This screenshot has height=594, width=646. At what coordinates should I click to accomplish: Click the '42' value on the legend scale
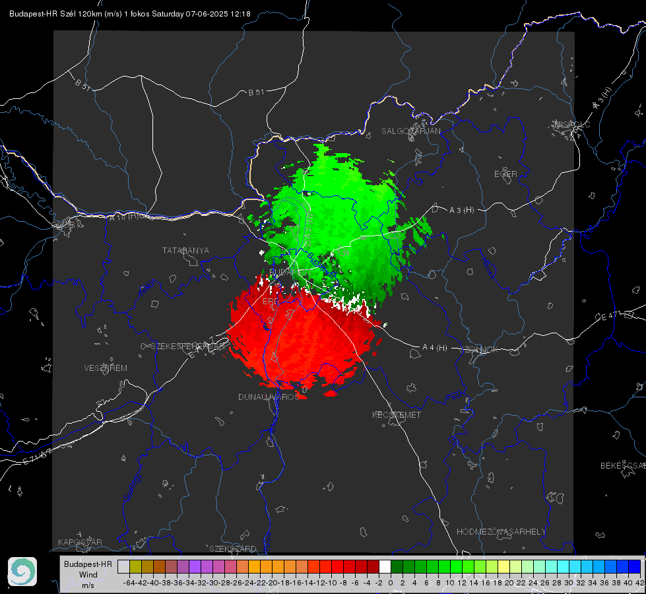[640, 583]
